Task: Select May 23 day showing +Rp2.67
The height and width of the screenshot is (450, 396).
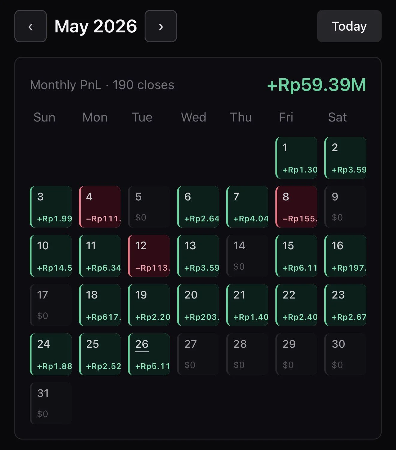Action: click(346, 305)
